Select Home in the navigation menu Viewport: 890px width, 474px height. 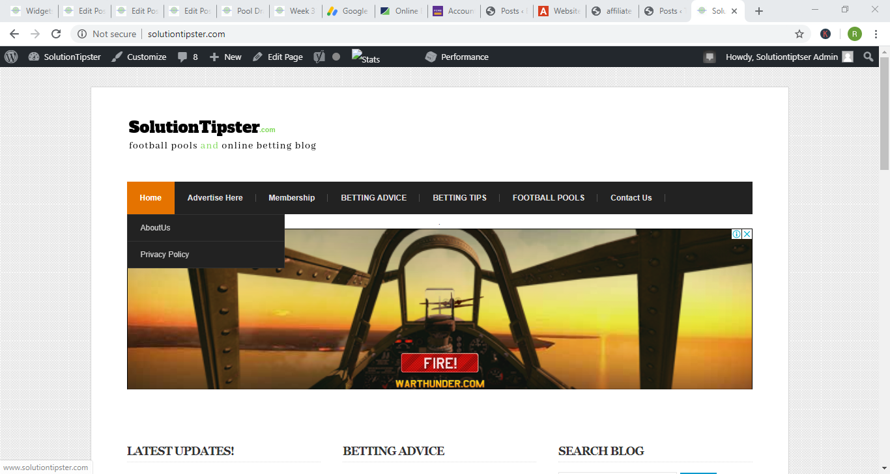(x=151, y=198)
